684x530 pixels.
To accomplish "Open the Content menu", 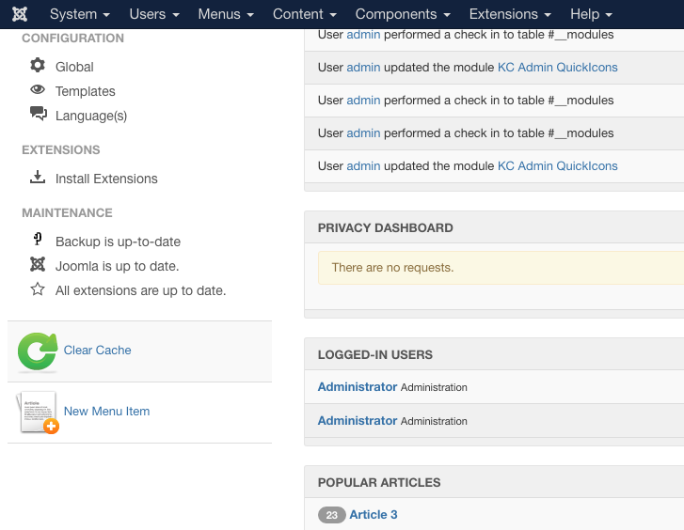I will 305,14.
